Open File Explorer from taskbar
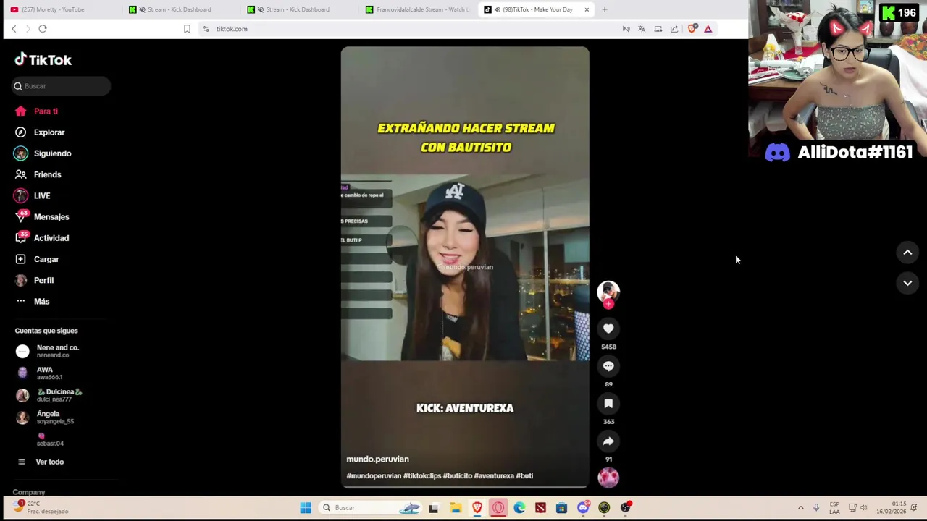The width and height of the screenshot is (927, 521). 456,508
